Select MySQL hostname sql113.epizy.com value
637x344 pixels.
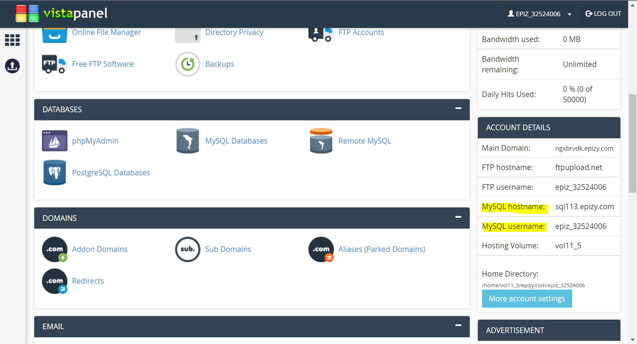point(584,207)
